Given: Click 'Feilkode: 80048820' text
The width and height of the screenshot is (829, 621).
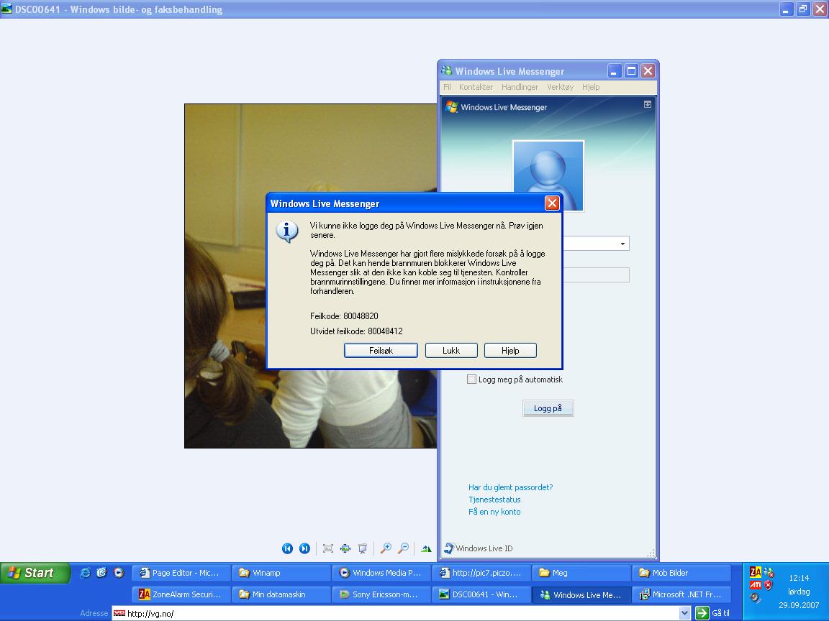Looking at the screenshot, I should coord(344,316).
